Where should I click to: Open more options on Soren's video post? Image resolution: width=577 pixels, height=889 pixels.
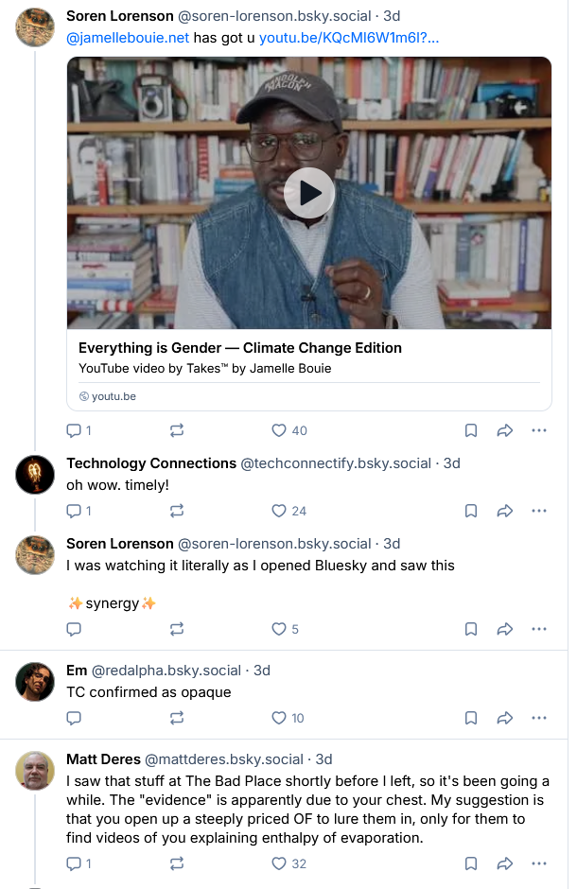(539, 430)
